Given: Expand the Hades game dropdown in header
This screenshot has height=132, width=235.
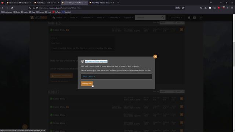Looking at the screenshot, I should tap(61, 18).
